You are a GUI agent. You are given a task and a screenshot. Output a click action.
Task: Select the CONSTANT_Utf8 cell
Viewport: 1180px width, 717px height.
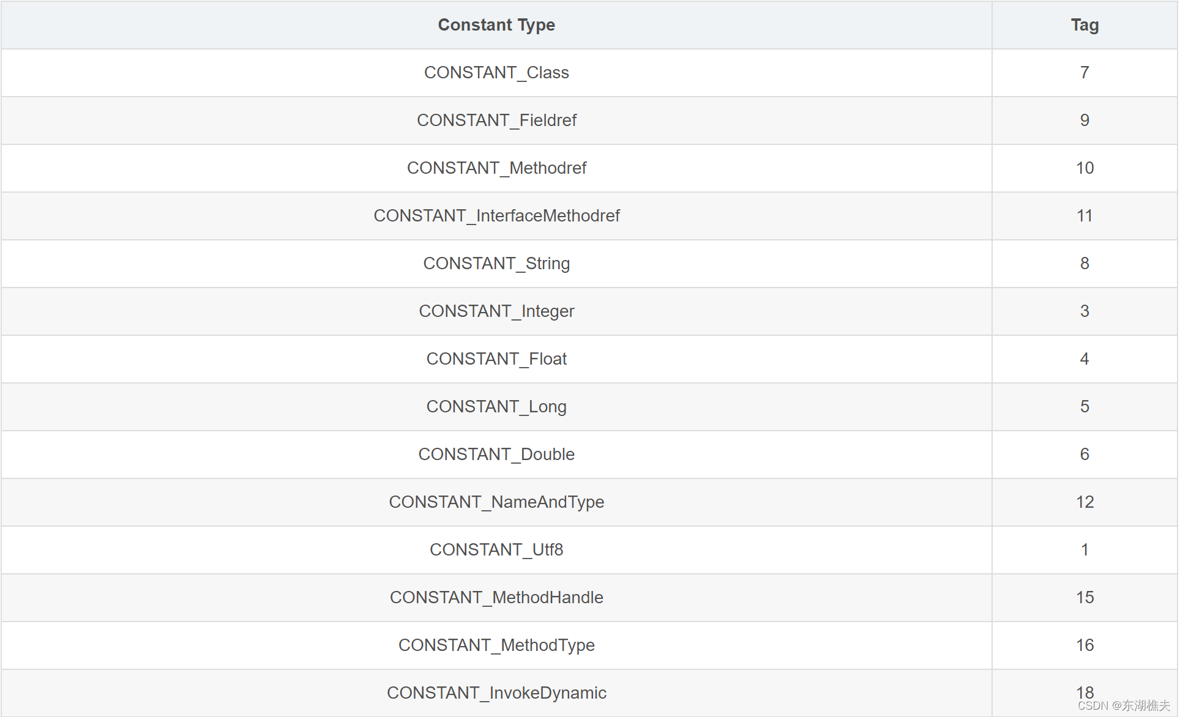pos(496,550)
